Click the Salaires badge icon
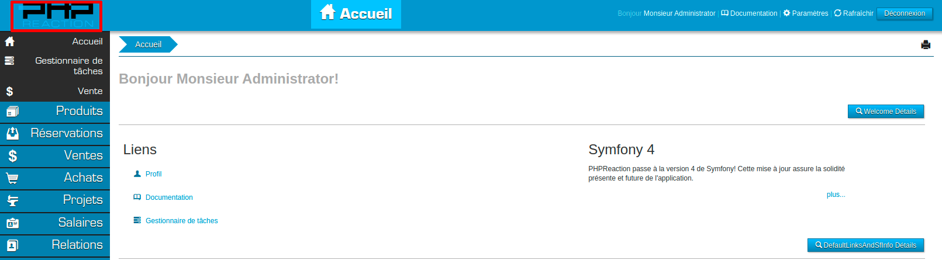This screenshot has height=260, width=942. point(12,223)
